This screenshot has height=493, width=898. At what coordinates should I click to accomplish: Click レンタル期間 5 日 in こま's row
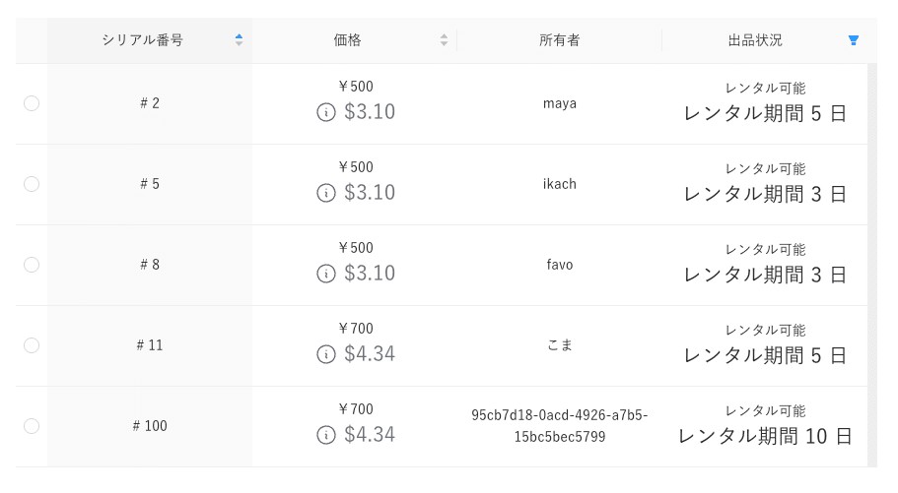tap(765, 356)
